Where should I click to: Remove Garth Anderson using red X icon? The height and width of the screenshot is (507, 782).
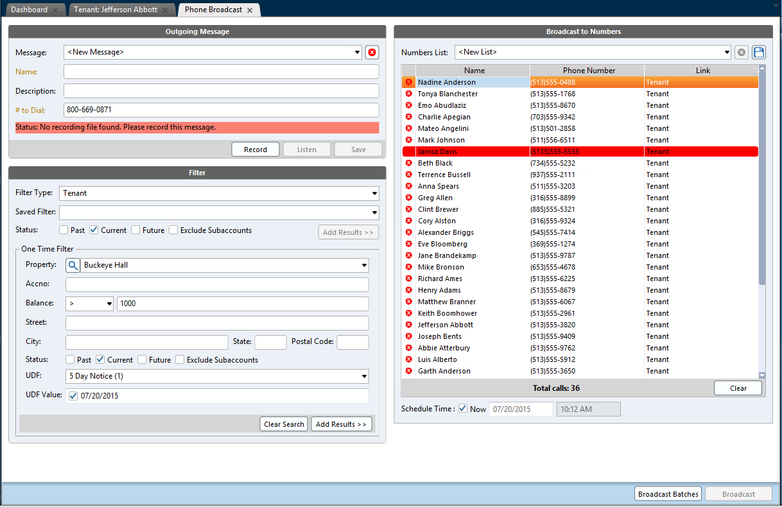tap(408, 371)
